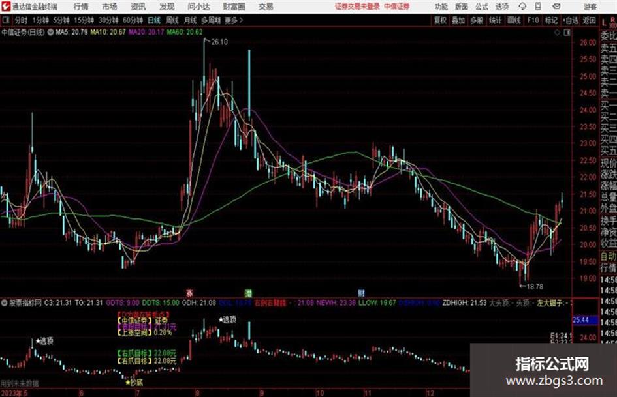
Task: Click the MA5: 20.79 value
Action: pyautogui.click(x=72, y=32)
